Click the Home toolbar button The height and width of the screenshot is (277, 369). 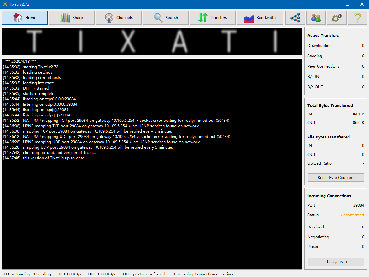(25, 18)
